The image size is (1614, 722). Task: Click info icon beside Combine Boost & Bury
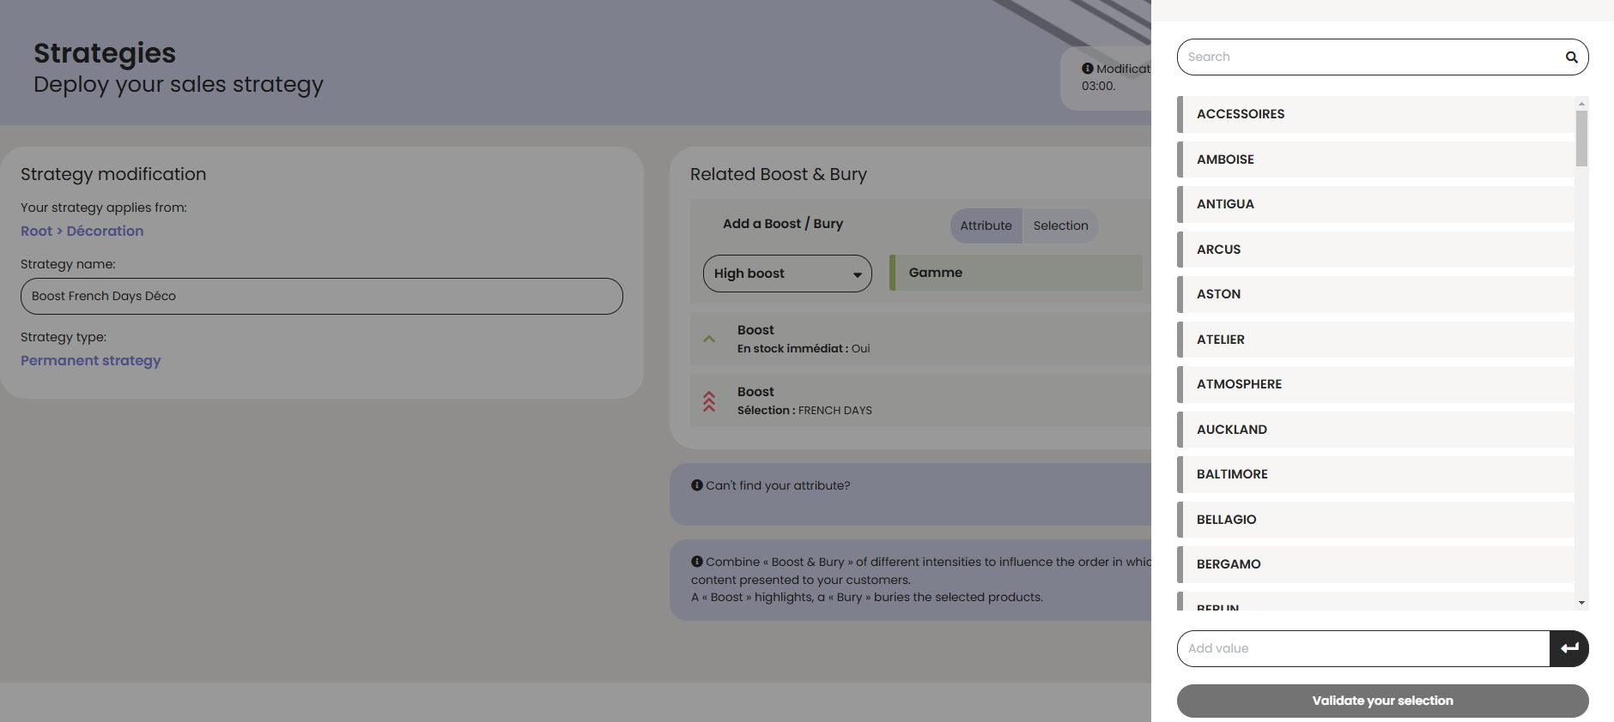tap(697, 562)
